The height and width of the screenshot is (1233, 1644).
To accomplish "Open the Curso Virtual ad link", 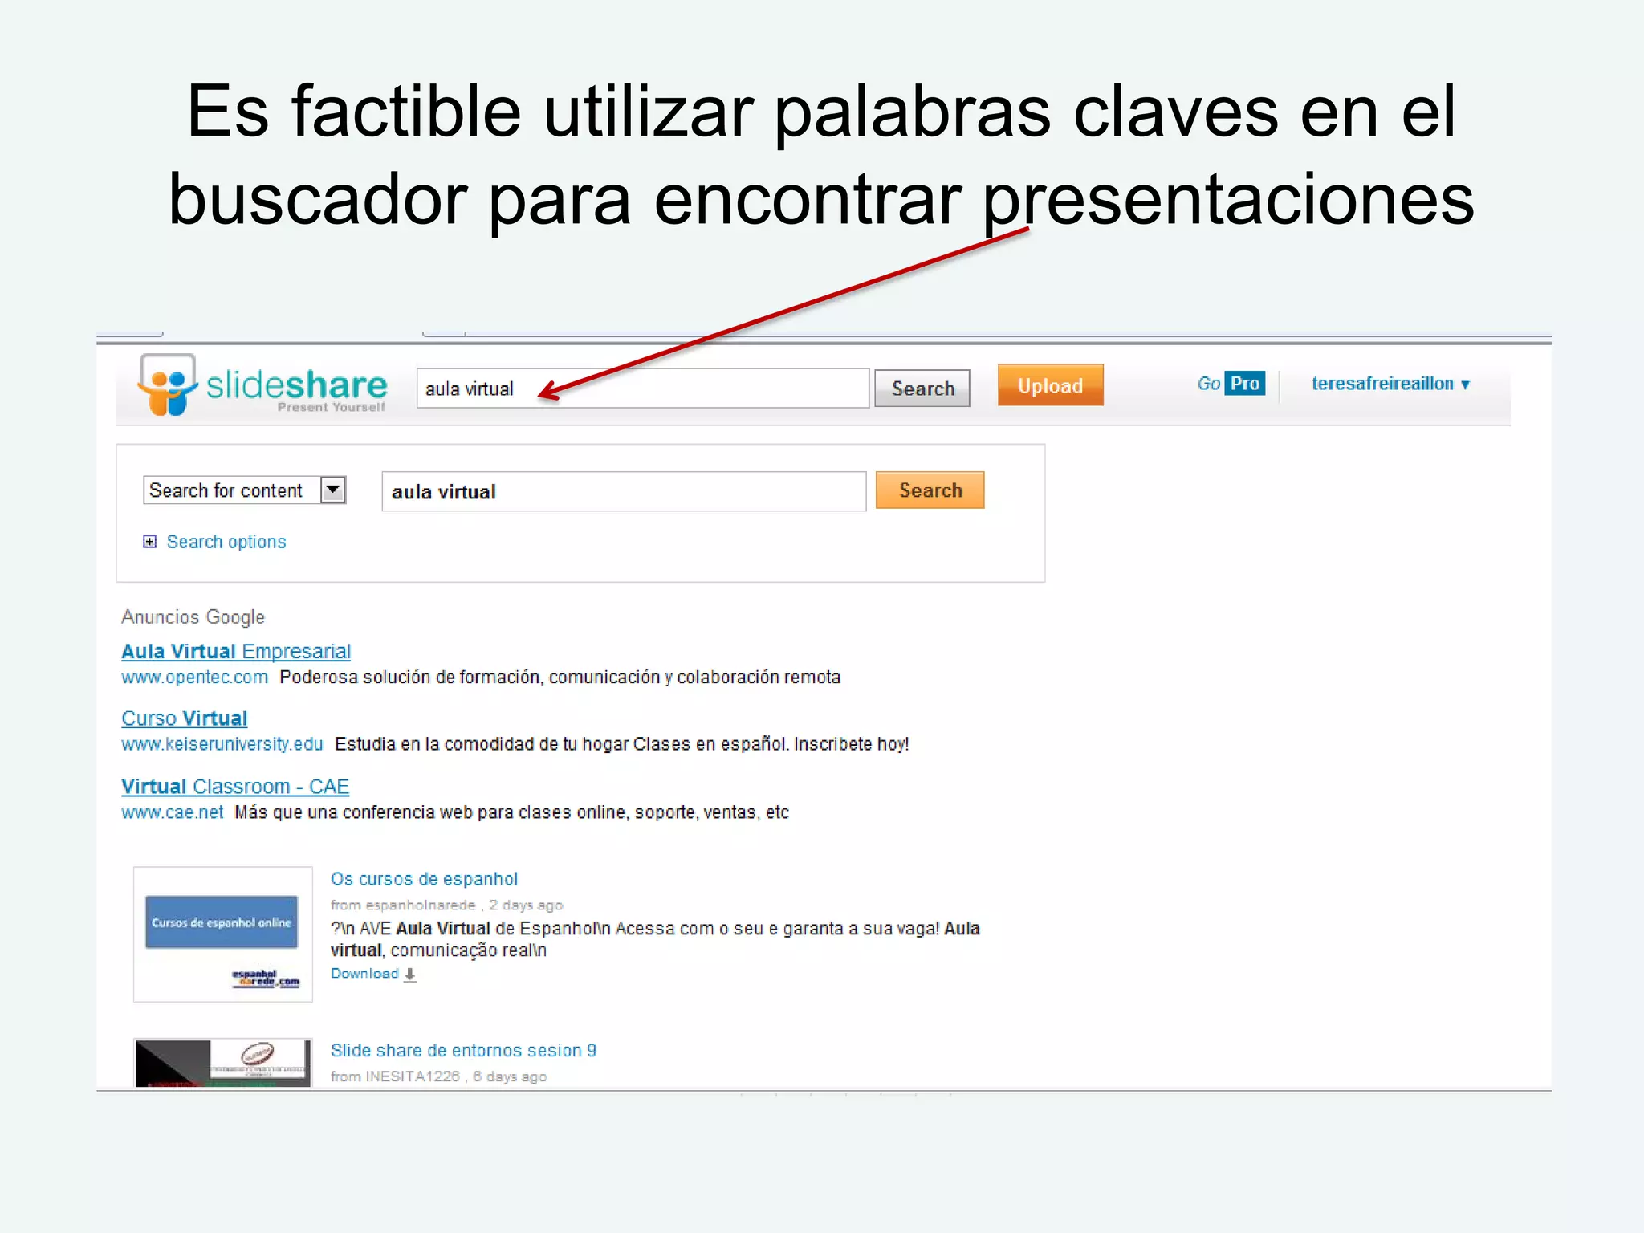I will 184,718.
